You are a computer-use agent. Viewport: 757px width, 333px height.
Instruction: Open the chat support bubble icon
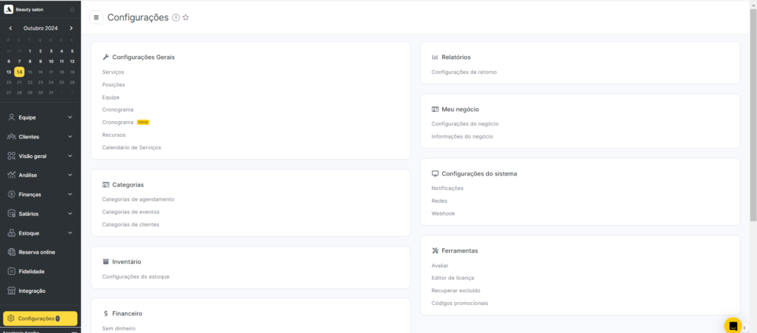(733, 325)
